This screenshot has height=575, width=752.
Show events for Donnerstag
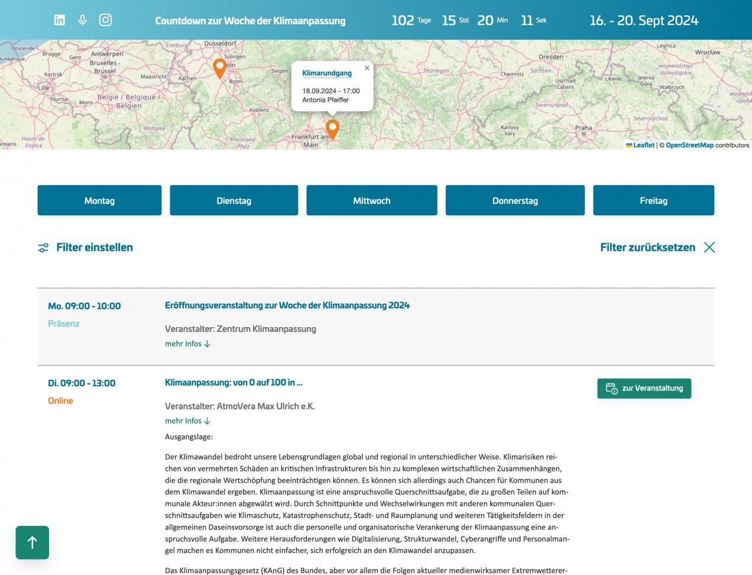[x=515, y=201]
